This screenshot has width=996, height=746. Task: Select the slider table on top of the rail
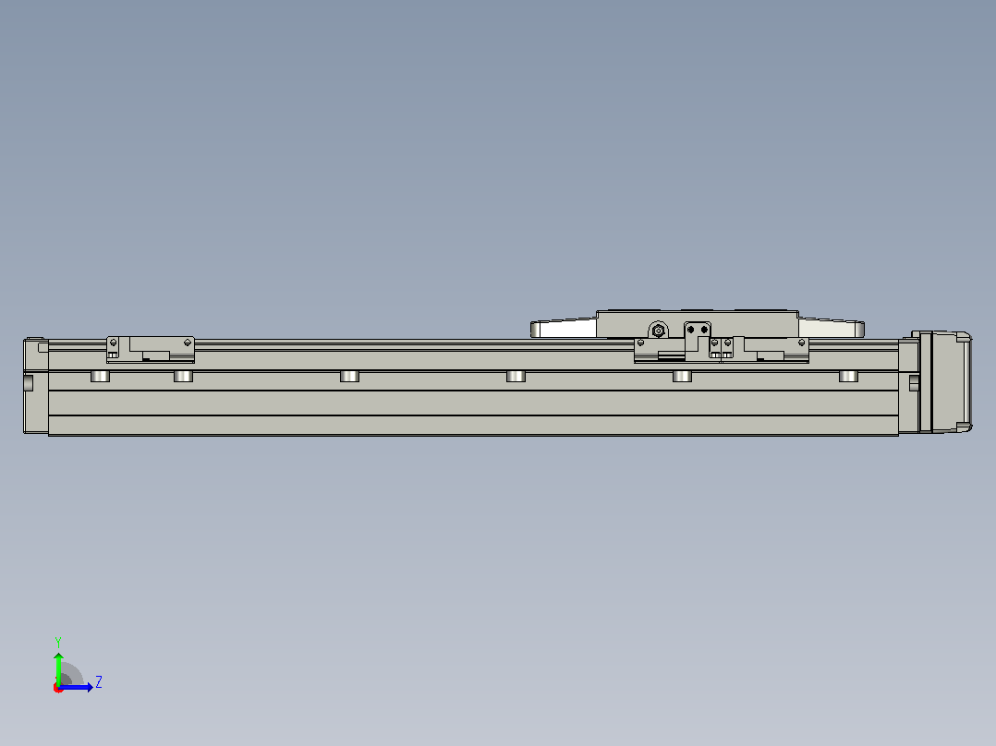(x=697, y=324)
